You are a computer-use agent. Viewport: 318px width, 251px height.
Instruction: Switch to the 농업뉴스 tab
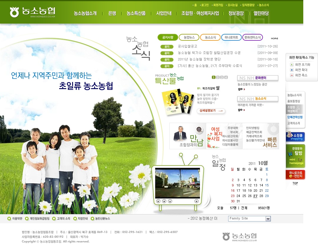click(189, 37)
